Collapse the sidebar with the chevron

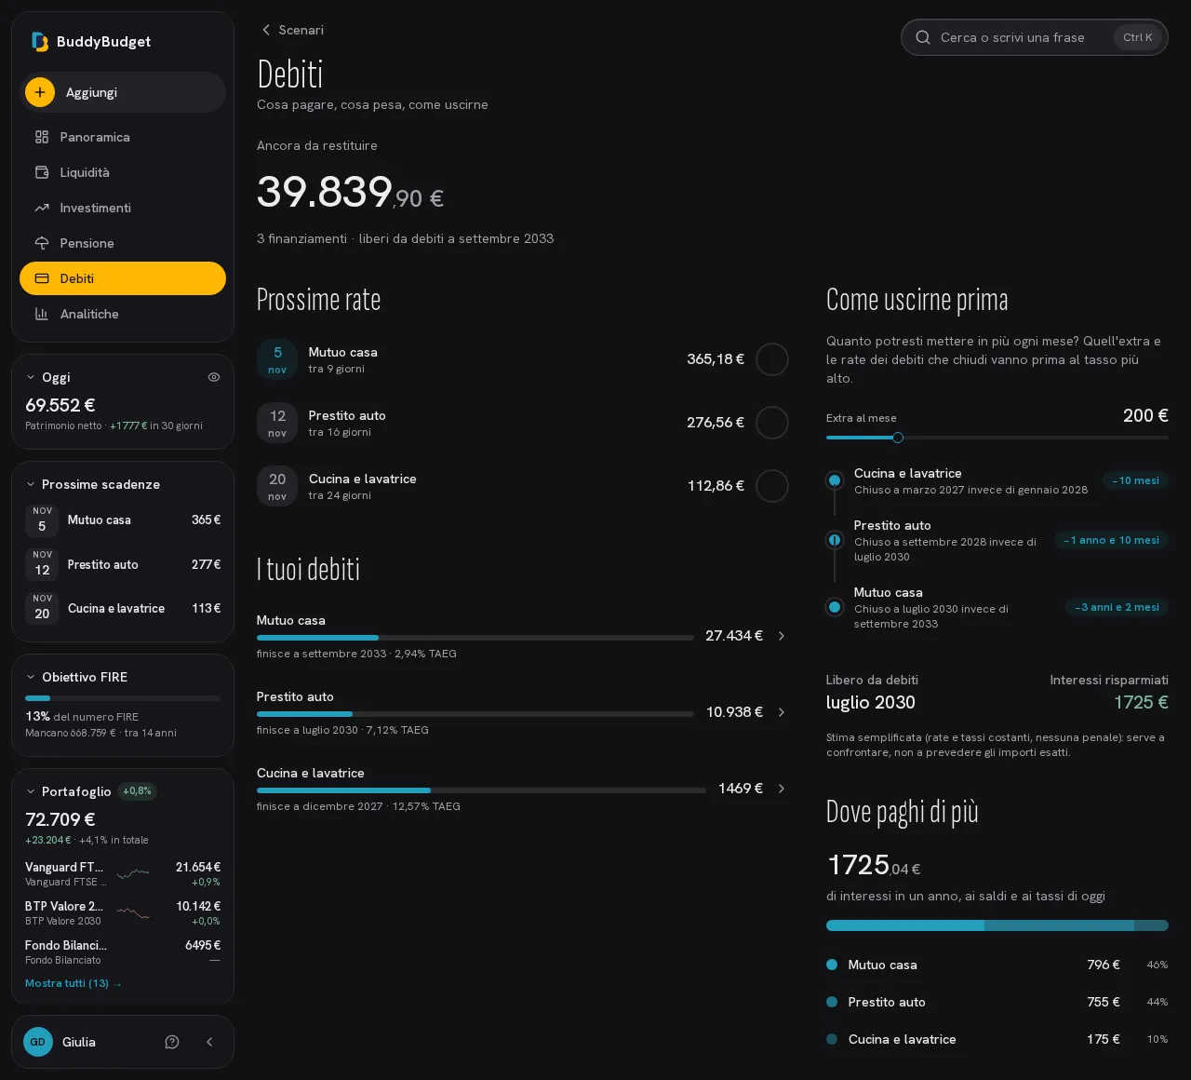pyautogui.click(x=209, y=1042)
